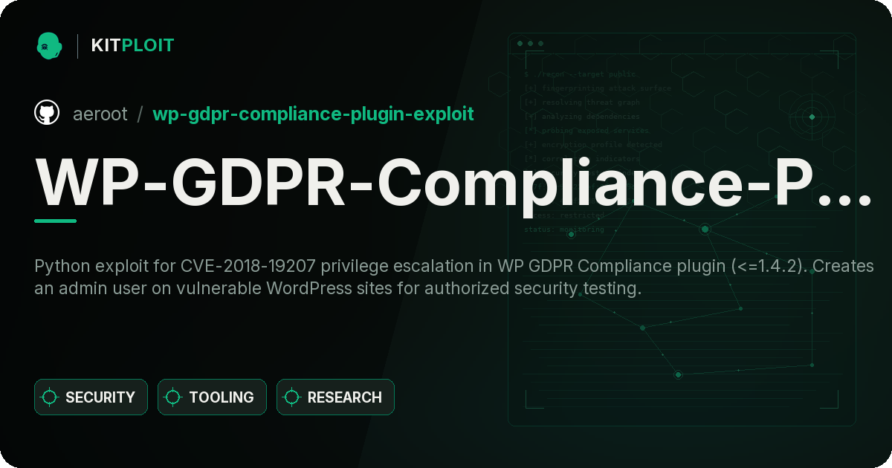Click the 'status: monitoring' terminal line

point(564,230)
